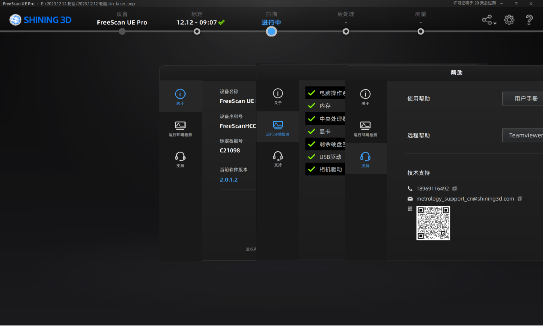Viewport: 543px width, 326px height.
Task: Click the 剩余硬盘空间 check row
Action: [x=325, y=144]
